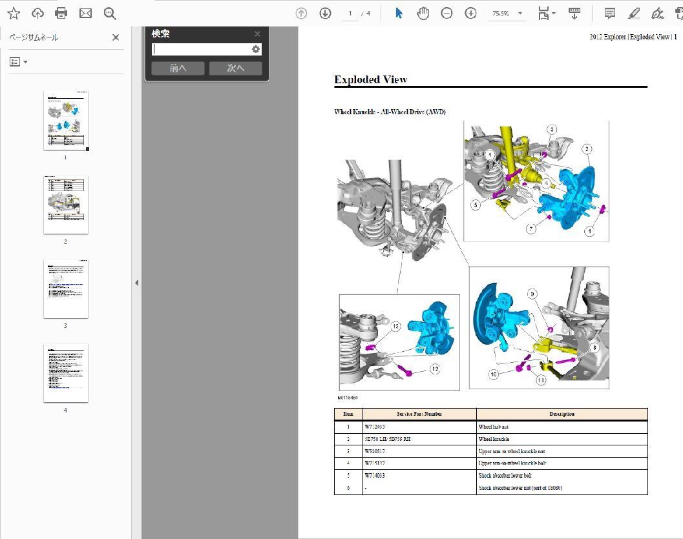Click the cloud upload icon
Viewport: 683px width, 539px height.
pyautogui.click(x=37, y=14)
